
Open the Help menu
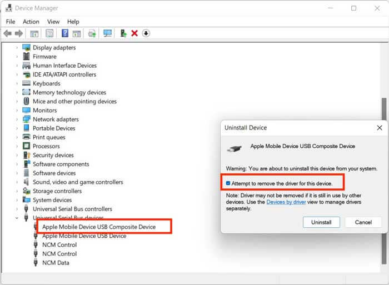click(73, 22)
